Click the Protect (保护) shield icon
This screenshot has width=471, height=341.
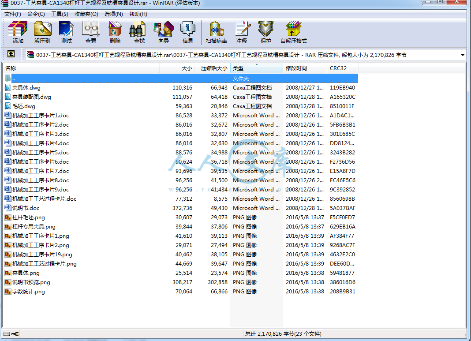pyautogui.click(x=266, y=32)
